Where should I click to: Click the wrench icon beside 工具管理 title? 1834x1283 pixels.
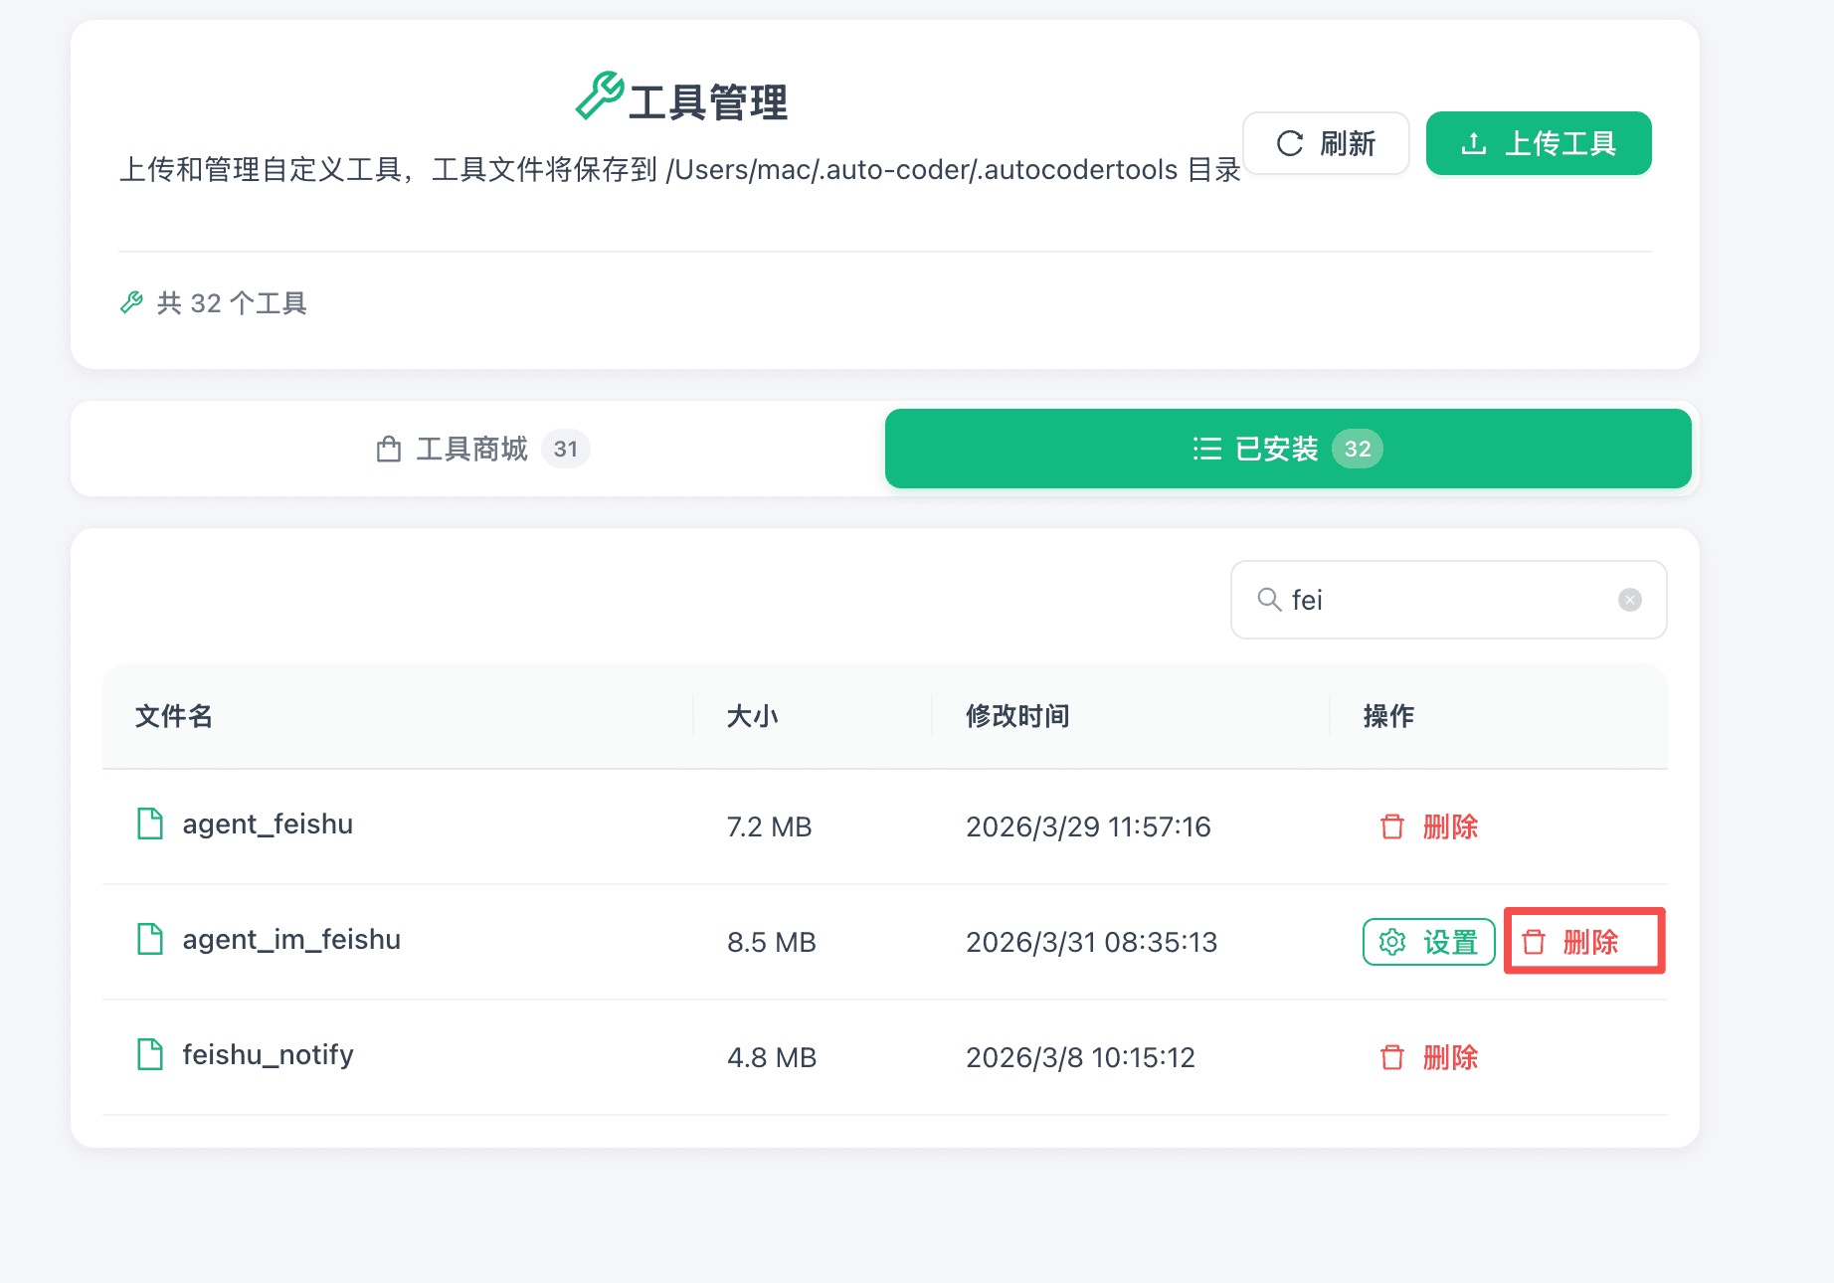point(600,96)
